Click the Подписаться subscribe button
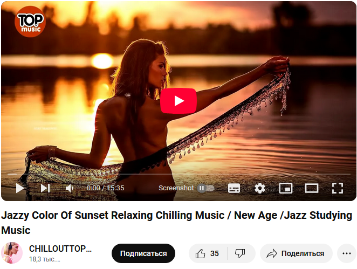The image size is (357, 269). 143,253
